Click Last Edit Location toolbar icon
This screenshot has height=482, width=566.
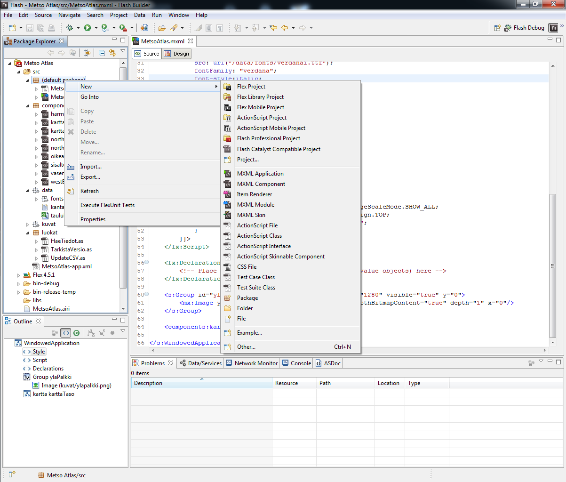pyautogui.click(x=273, y=28)
